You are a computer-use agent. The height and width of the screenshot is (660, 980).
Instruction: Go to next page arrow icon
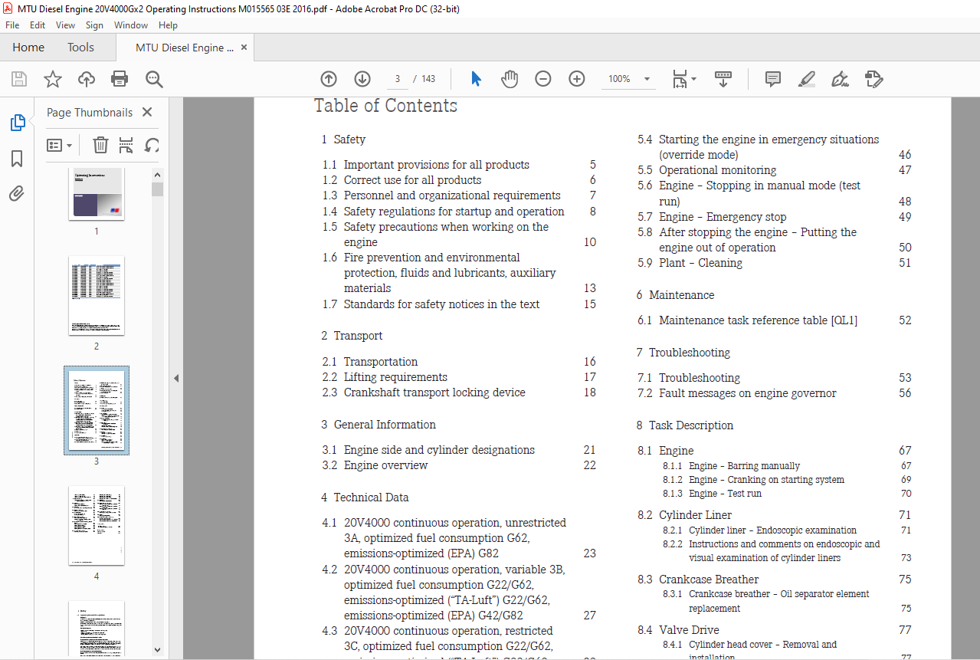coord(362,79)
